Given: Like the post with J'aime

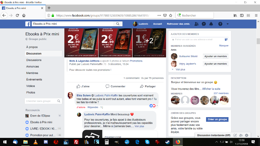Looking at the screenshot, I should tap(83, 86).
